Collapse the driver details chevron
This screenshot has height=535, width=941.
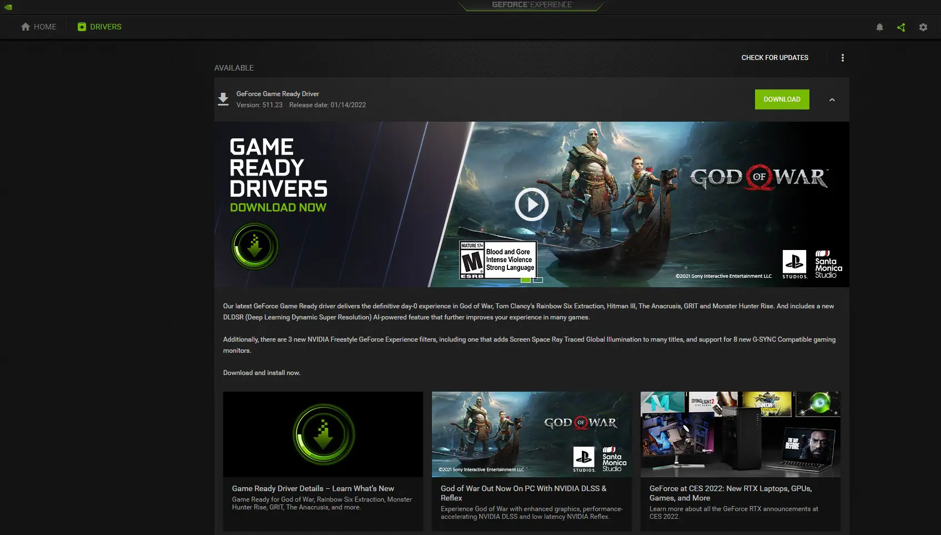coord(832,100)
